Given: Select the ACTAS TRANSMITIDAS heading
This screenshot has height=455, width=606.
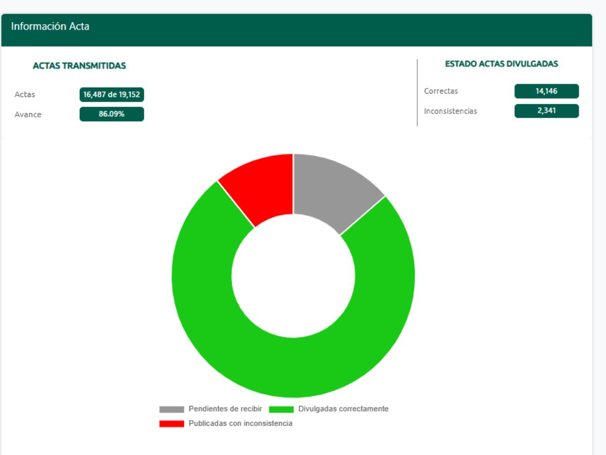Looking at the screenshot, I should click(79, 66).
